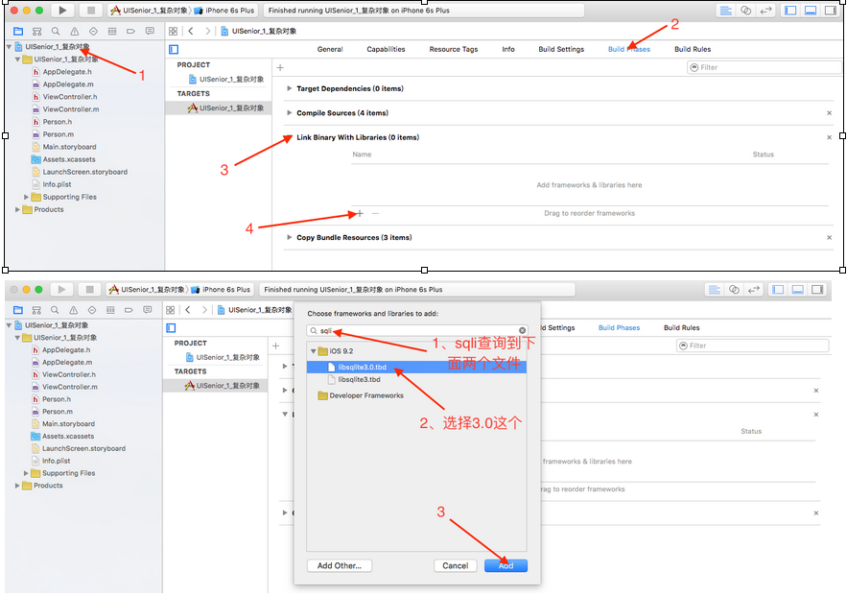The height and width of the screenshot is (596, 847).
Task: Click Filter field in top window
Action: click(764, 67)
